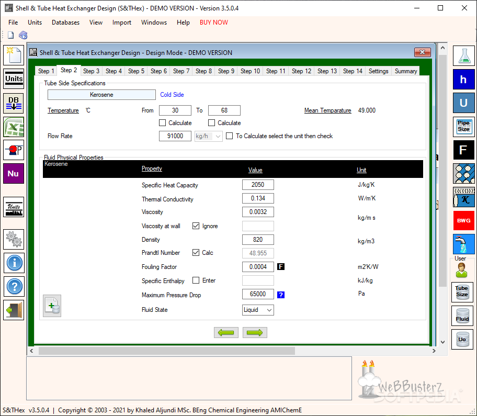The width and height of the screenshot is (477, 416).
Task: Open the DB database download icon
Action: [x=14, y=104]
